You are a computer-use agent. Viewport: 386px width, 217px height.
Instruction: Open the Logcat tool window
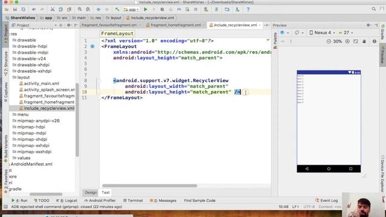[67, 201]
